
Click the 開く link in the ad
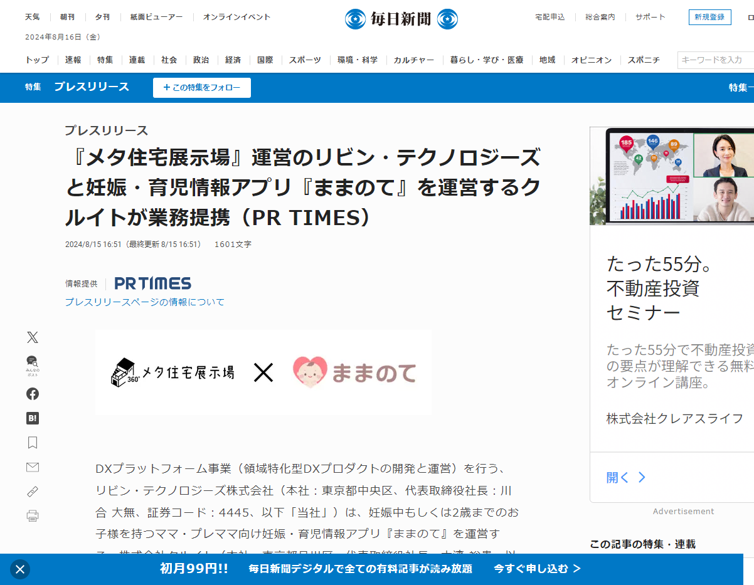tap(625, 478)
